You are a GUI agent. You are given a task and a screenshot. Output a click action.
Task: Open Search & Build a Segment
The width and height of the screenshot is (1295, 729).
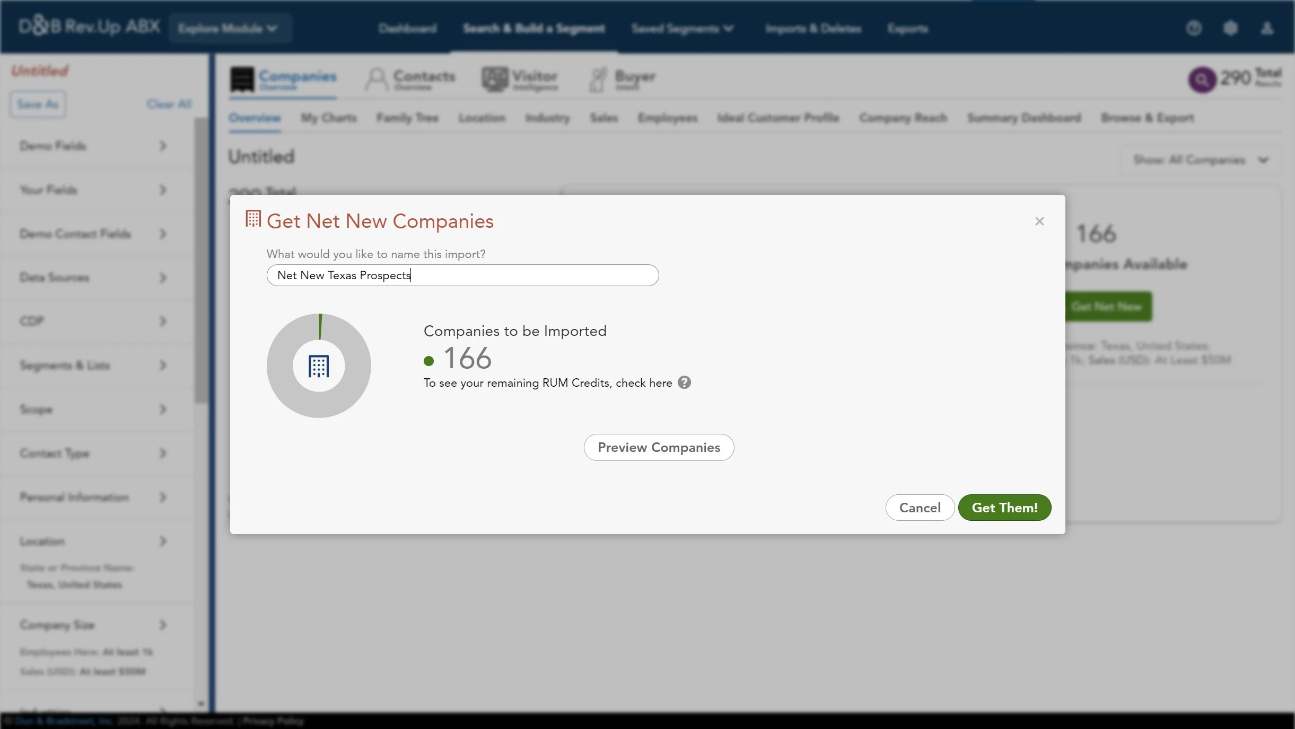point(533,29)
